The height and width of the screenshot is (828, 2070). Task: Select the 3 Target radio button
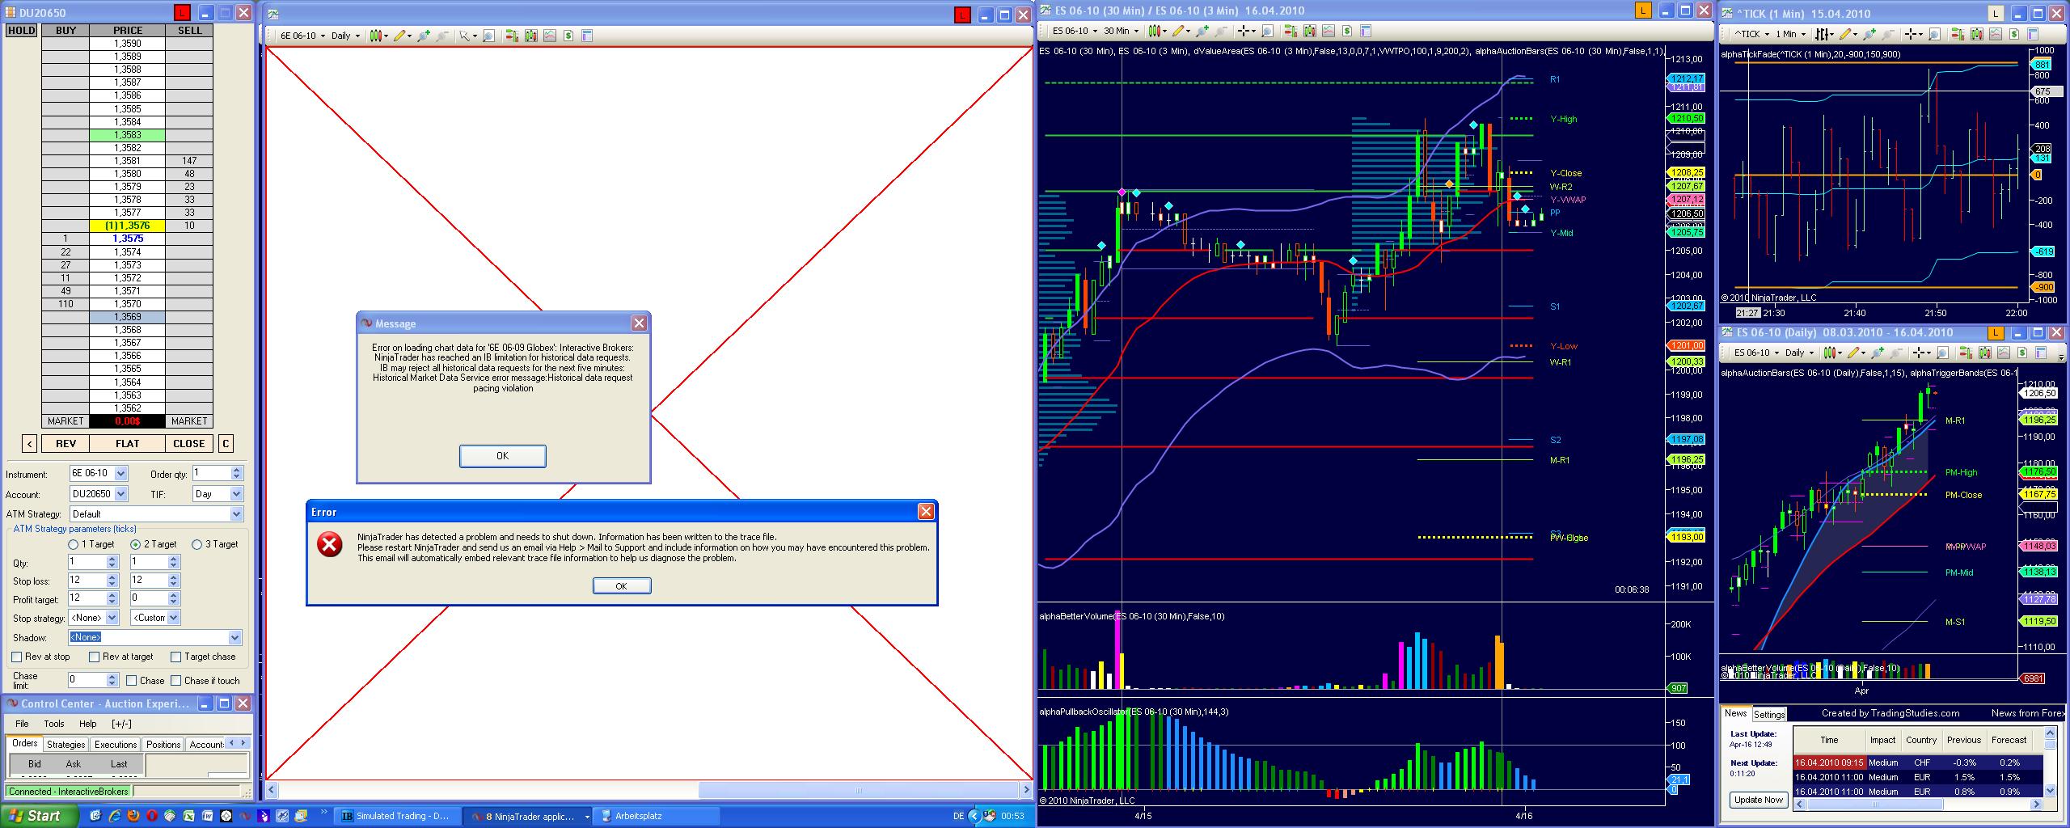pyautogui.click(x=196, y=544)
